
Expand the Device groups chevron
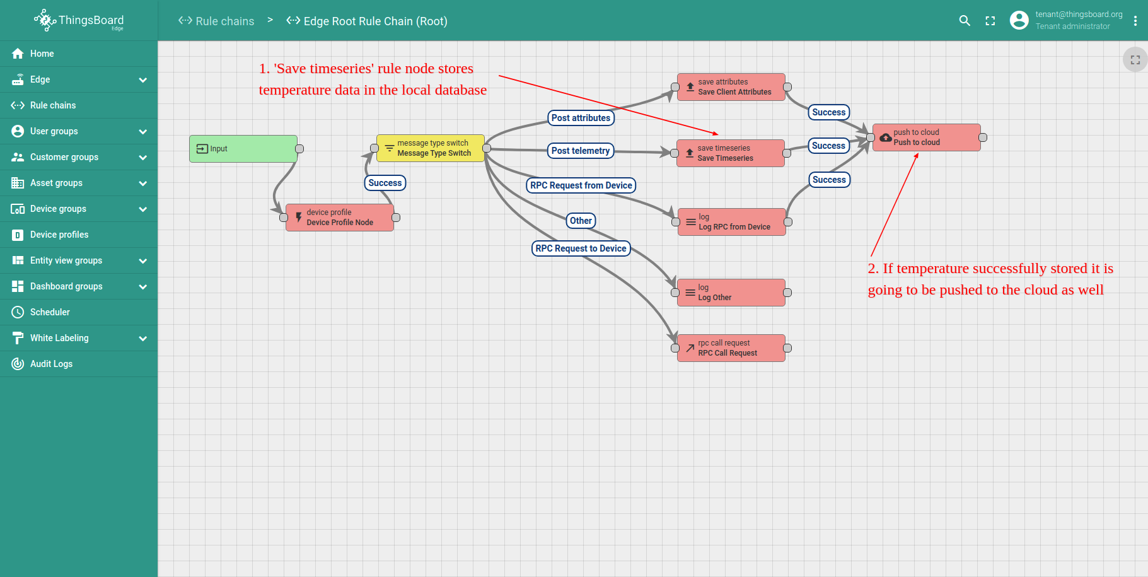pos(143,209)
